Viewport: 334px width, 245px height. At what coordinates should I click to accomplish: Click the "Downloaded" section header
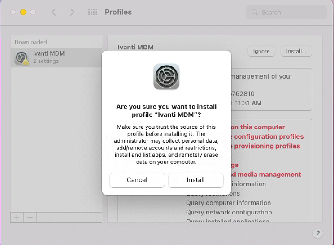(x=30, y=42)
